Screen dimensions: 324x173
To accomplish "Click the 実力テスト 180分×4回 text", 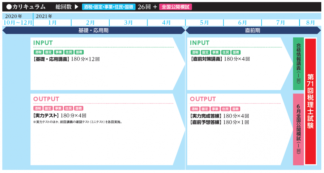I will coord(59,115).
